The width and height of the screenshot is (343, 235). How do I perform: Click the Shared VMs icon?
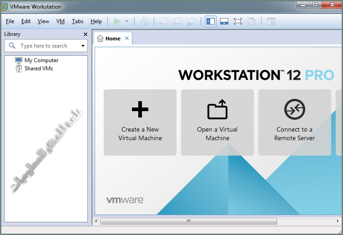tap(19, 69)
